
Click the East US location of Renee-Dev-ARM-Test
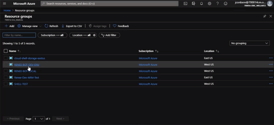click(x=208, y=77)
